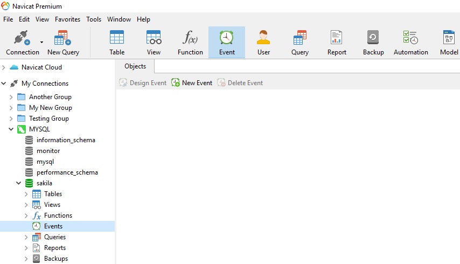Viewport: 460px width, 264px height.
Task: Select the information_schema database icon
Action: 29,140
